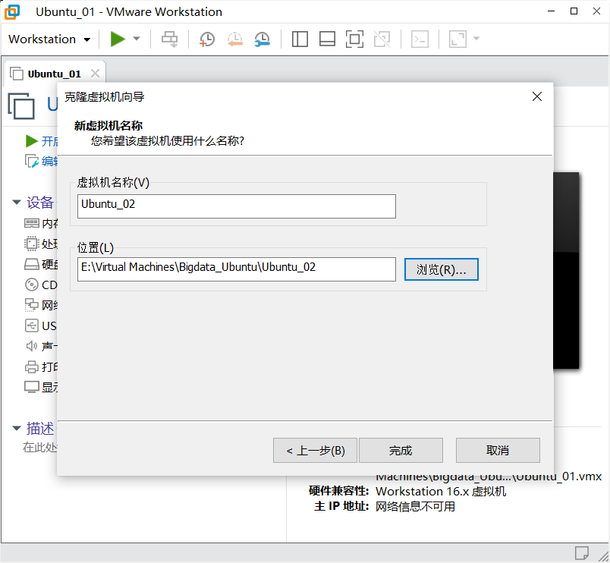Take a snapshot with the clock-plus icon
This screenshot has height=563, width=610.
[x=207, y=39]
